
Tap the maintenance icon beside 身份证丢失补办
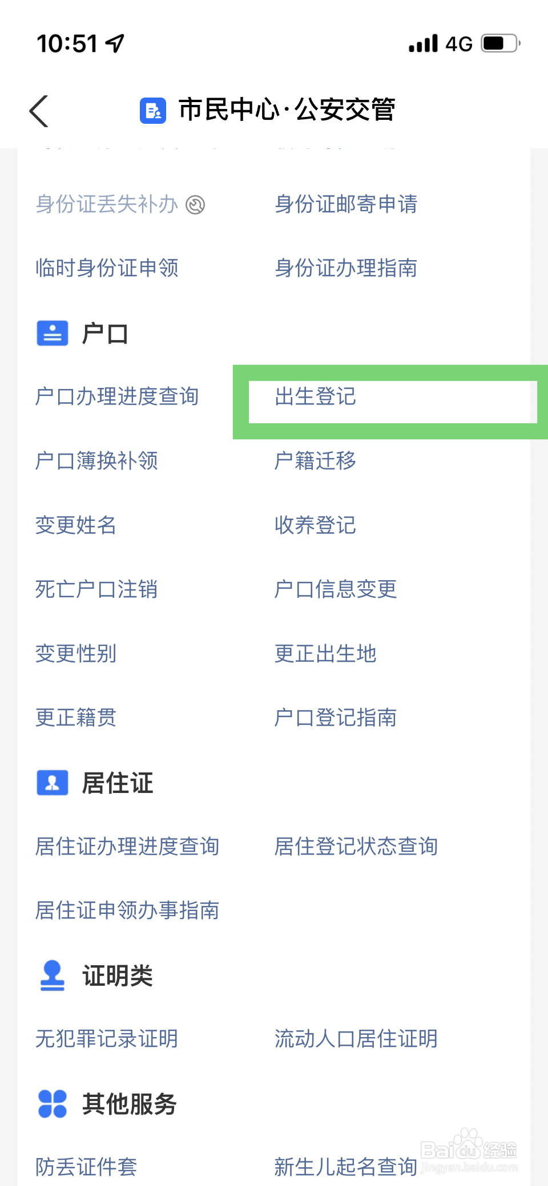coord(195,204)
